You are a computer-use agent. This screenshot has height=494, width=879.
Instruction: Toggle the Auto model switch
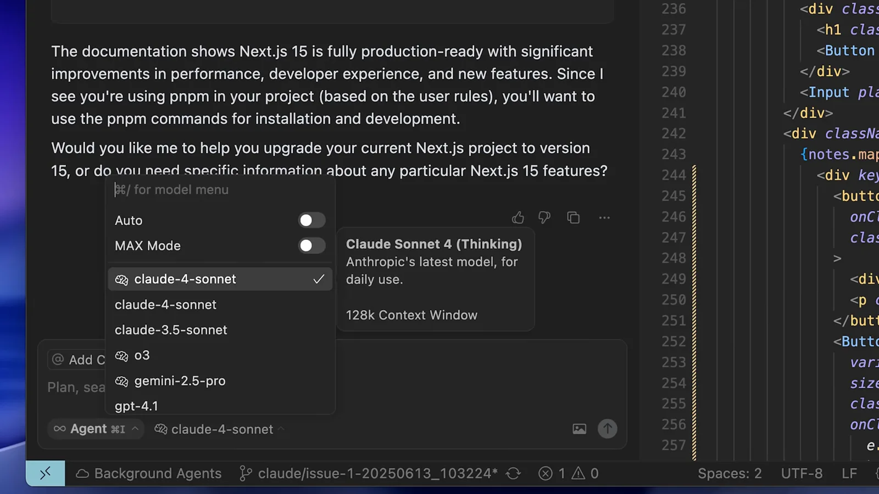[311, 220]
